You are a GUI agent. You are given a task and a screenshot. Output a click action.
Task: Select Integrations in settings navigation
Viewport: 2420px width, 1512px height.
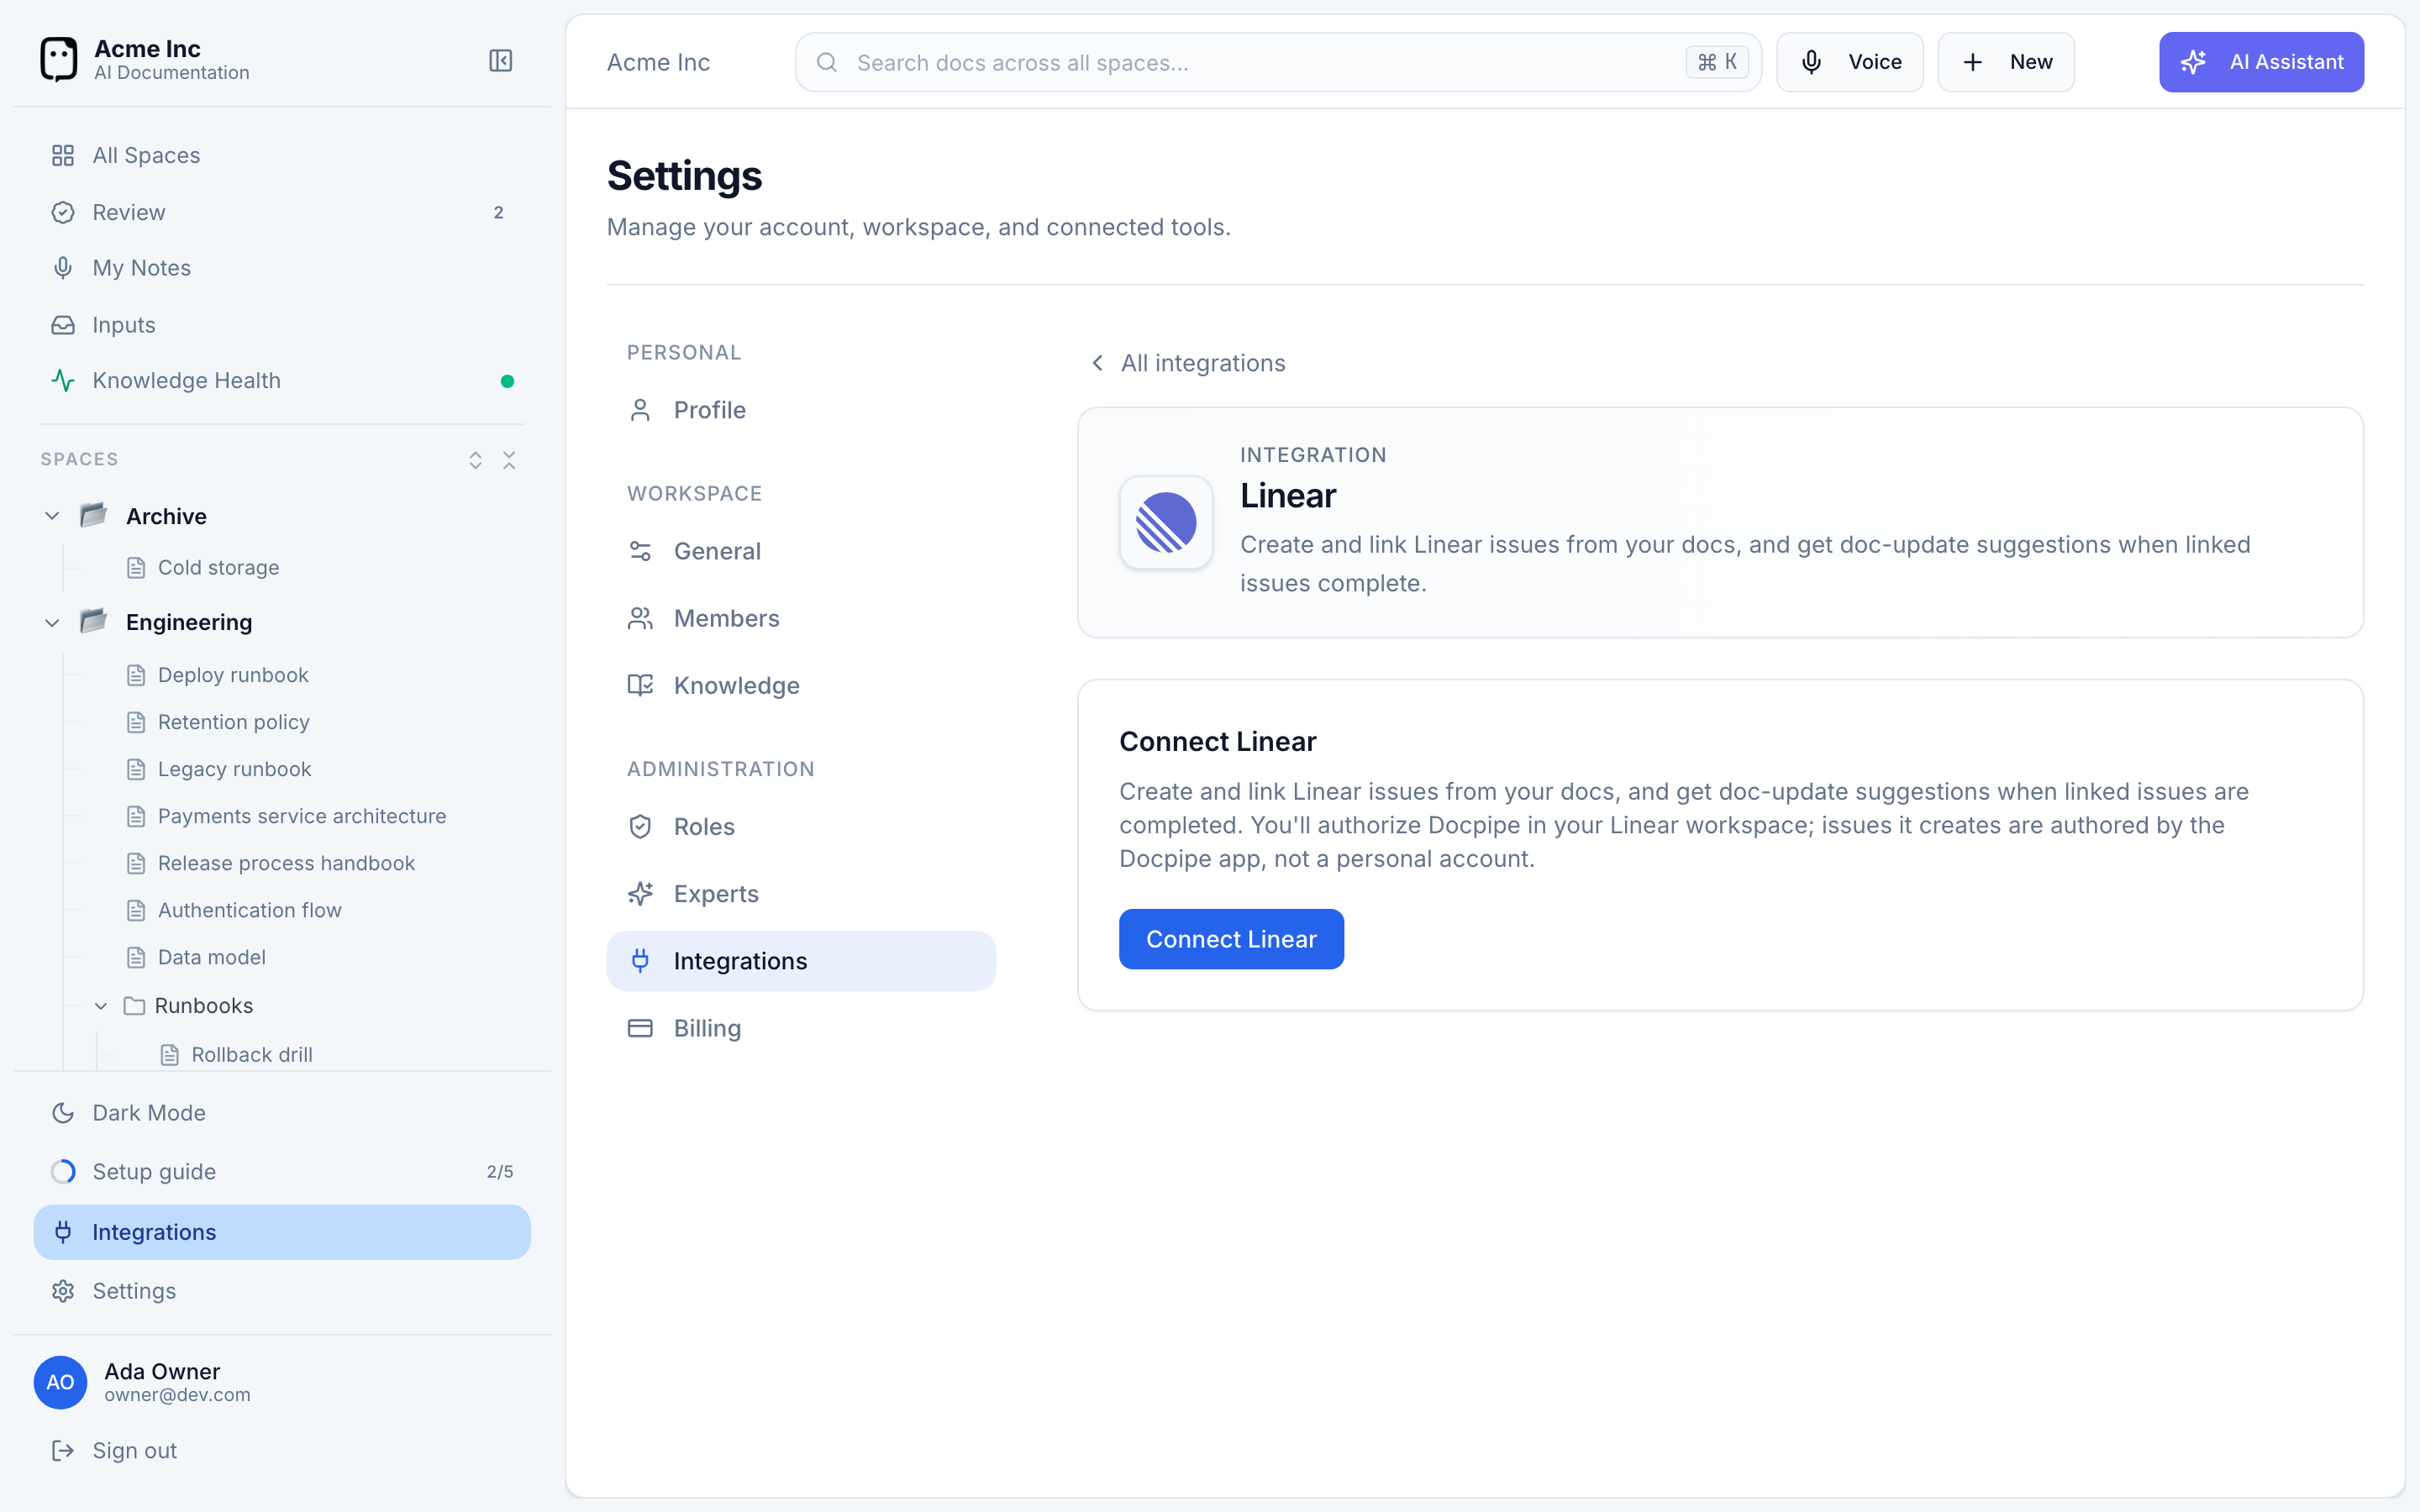click(x=800, y=961)
